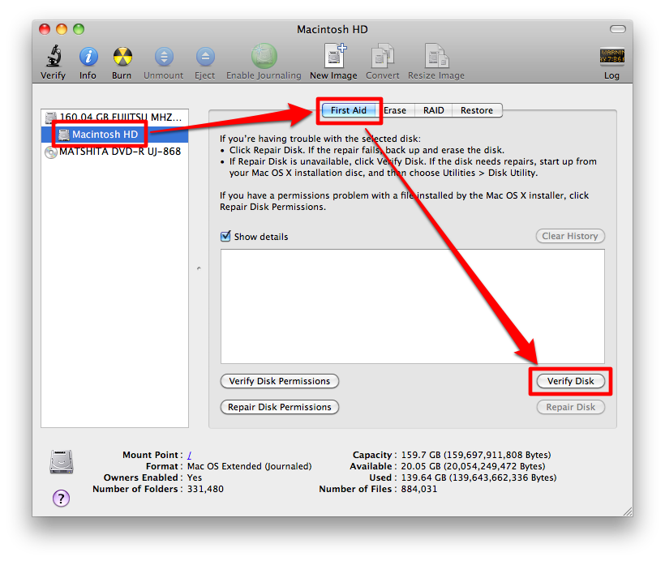Select the 160.04 GB FUJITSU disk
The height and width of the screenshot is (561, 665).
tap(116, 118)
